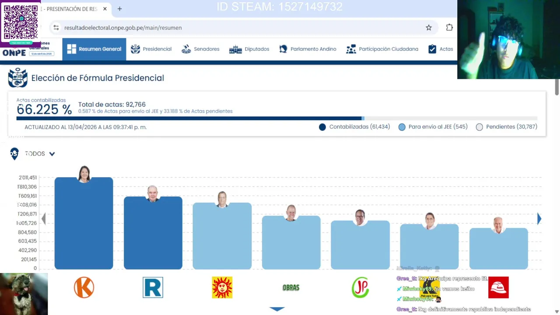This screenshot has width=560, height=315.
Task: Close the Presentación de Resultados browser tab
Action: [105, 9]
